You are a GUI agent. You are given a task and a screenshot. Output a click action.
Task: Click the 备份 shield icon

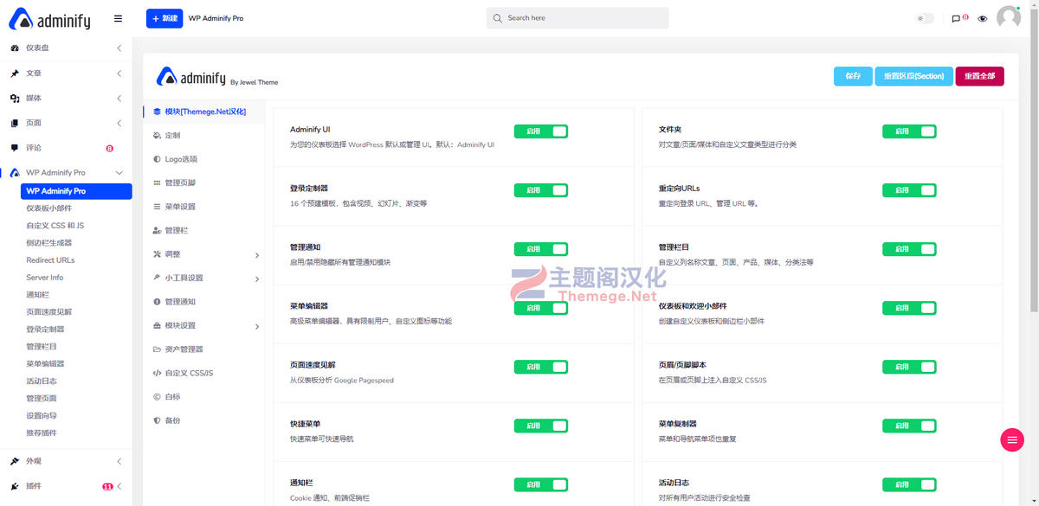pos(157,420)
